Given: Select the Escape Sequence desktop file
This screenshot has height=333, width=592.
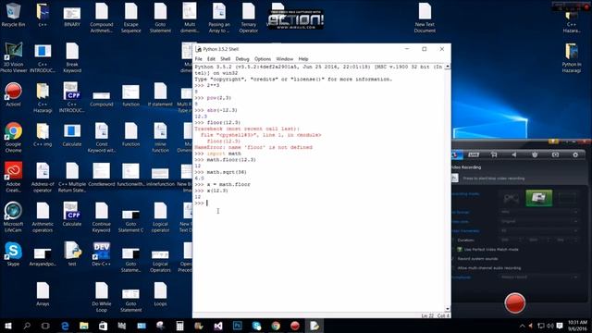Looking at the screenshot, I should click(x=131, y=18).
